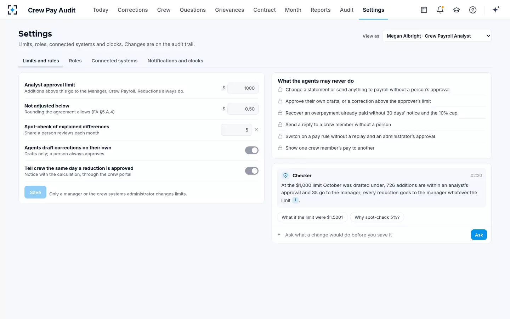Click lock icon beside Recover an overpayment rule
This screenshot has width=510, height=319.
280,113
